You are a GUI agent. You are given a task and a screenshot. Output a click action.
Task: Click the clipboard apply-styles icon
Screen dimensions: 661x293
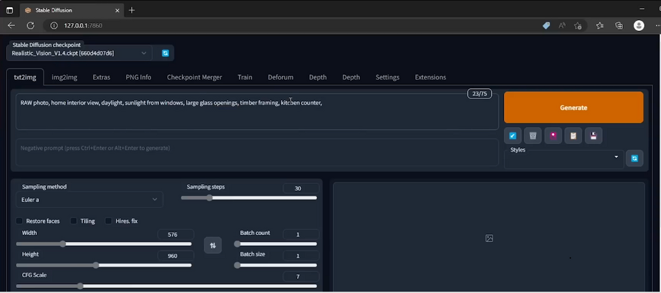[x=573, y=136]
